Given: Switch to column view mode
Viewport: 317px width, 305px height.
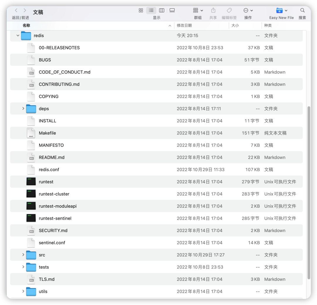Looking at the screenshot, I should (x=161, y=10).
